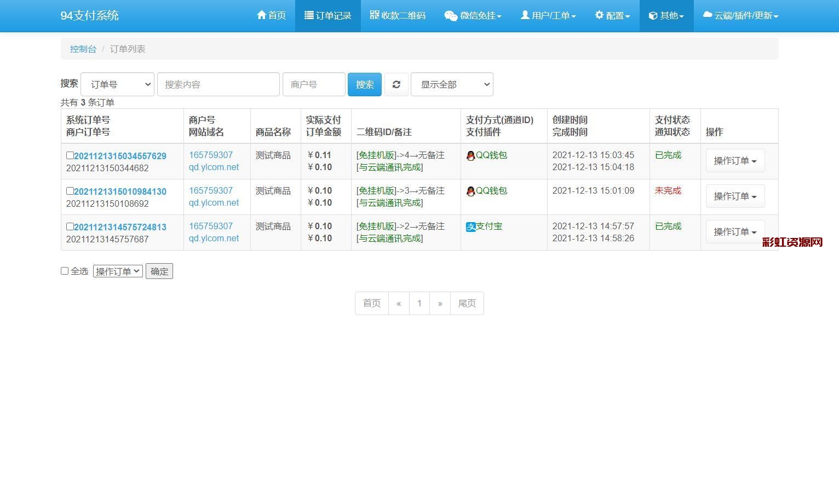Click the refresh icon button beside search
The width and height of the screenshot is (839, 494).
(396, 84)
